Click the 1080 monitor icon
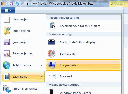This screenshot has height=94, width=128. pos(51,42)
